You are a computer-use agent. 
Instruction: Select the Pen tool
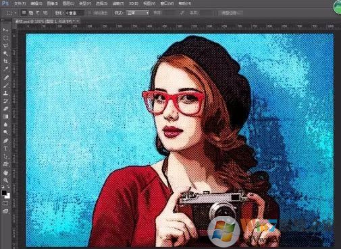point(5,141)
